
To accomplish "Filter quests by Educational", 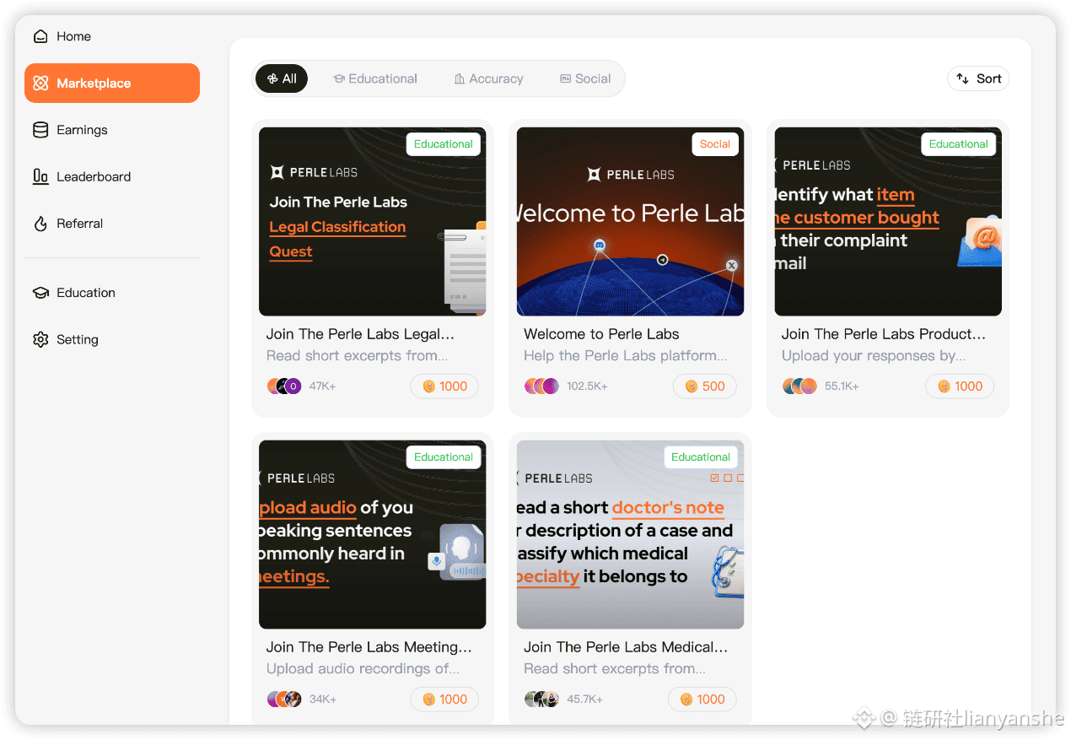I will coord(375,78).
